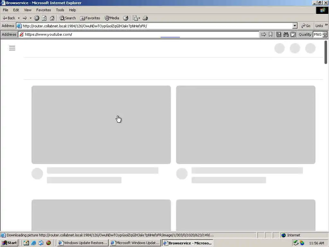This screenshot has height=247, width=329.
Task: Click the Browservice save page icon
Action: coord(279,34)
